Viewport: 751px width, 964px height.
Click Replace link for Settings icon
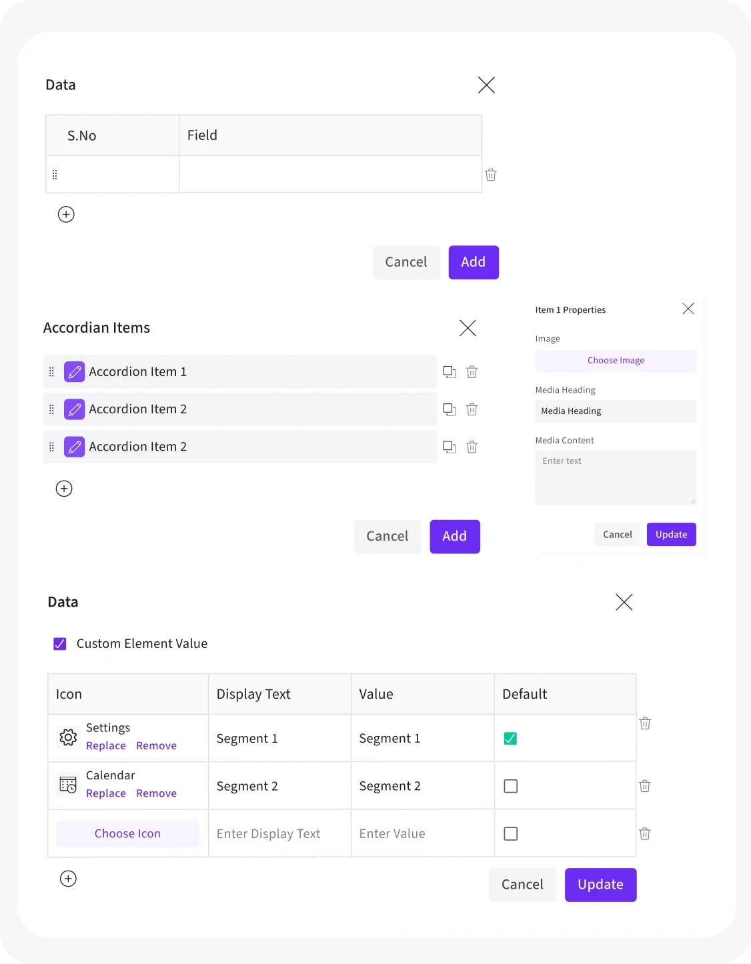click(106, 746)
